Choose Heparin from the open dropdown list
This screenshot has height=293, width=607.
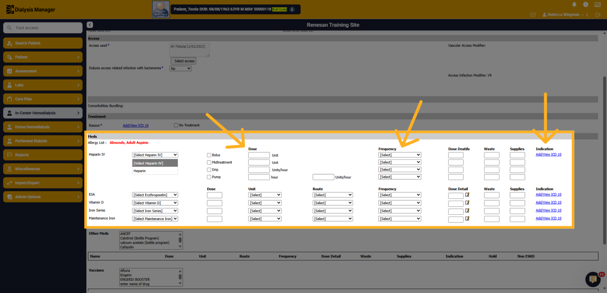click(x=155, y=171)
